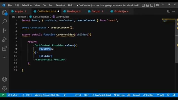Expand the src breadcrumb segment

pyautogui.click(x=13, y=17)
